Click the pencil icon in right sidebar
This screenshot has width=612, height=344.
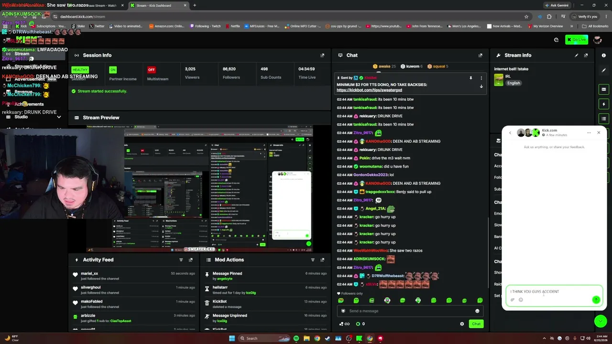604,70
